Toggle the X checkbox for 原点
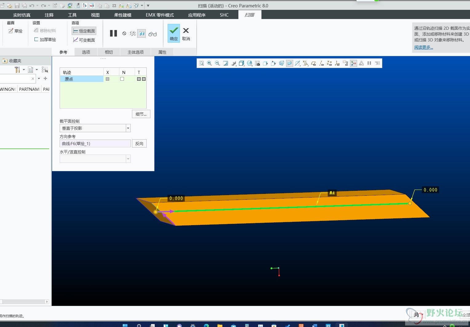This screenshot has width=470, height=327. point(107,79)
